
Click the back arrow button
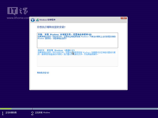coord(33,20)
